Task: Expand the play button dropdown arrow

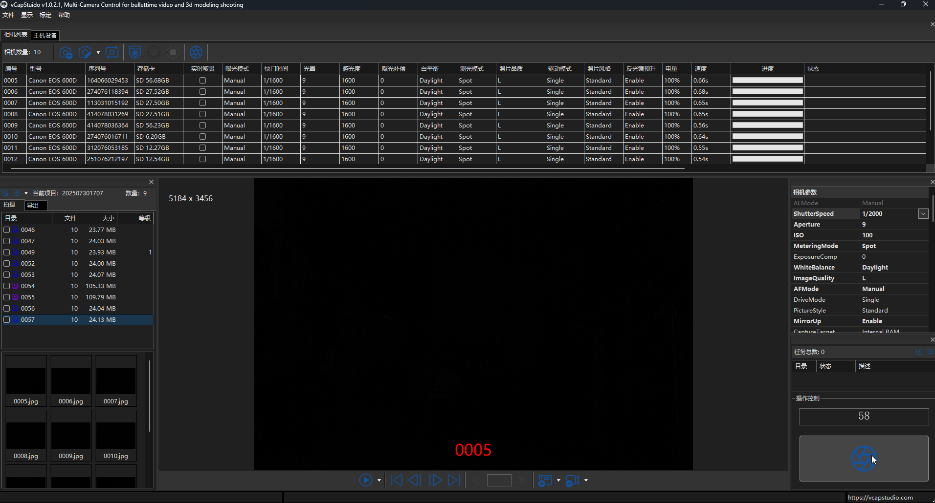Action: coord(379,481)
